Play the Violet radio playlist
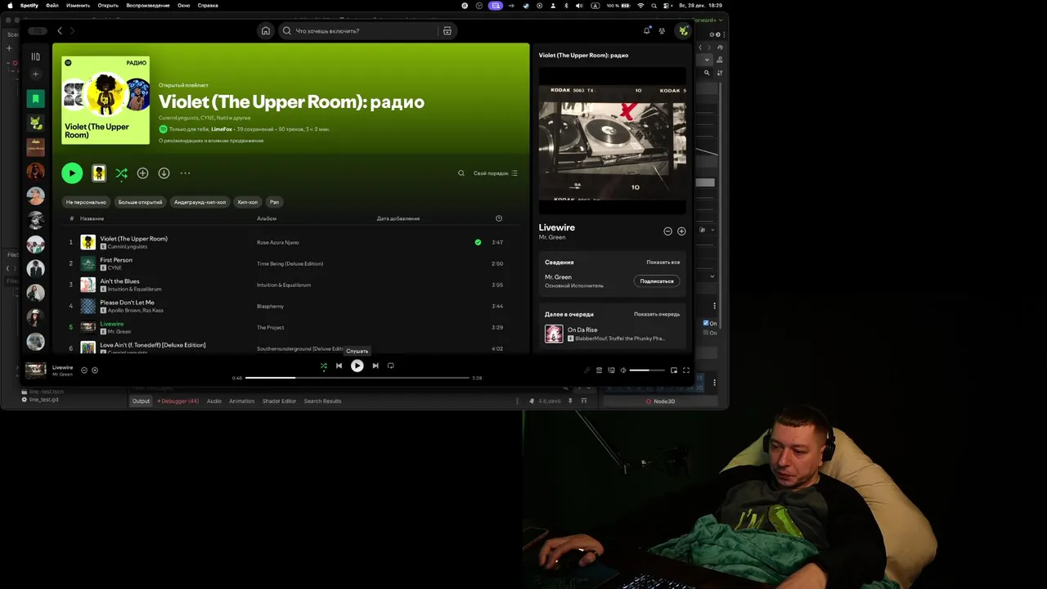Screen dimensions: 1047x589 click(72, 173)
